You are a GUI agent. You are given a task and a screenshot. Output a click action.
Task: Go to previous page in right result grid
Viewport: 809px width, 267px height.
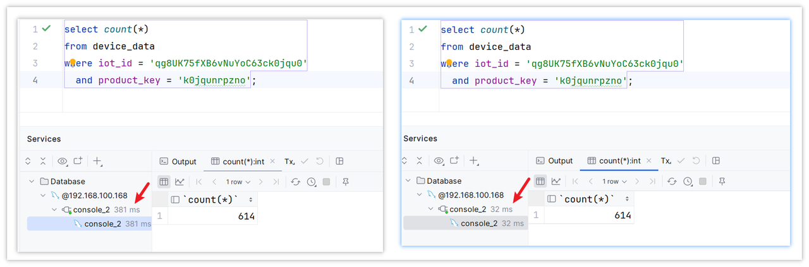[x=591, y=181]
